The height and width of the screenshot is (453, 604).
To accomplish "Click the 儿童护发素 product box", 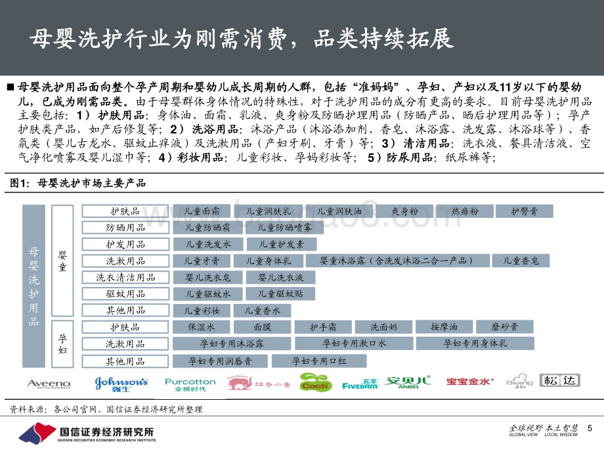I will tap(282, 244).
